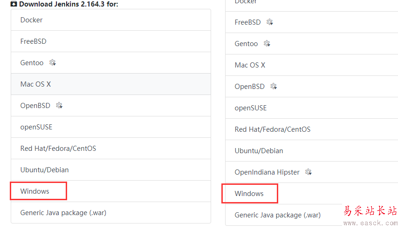Image resolution: width=398 pixels, height=230 pixels.
Task: Download Generic Java package in right list
Action: (278, 215)
